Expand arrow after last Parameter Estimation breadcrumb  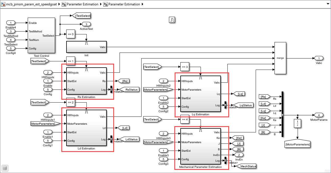pyautogui.click(x=142, y=4)
